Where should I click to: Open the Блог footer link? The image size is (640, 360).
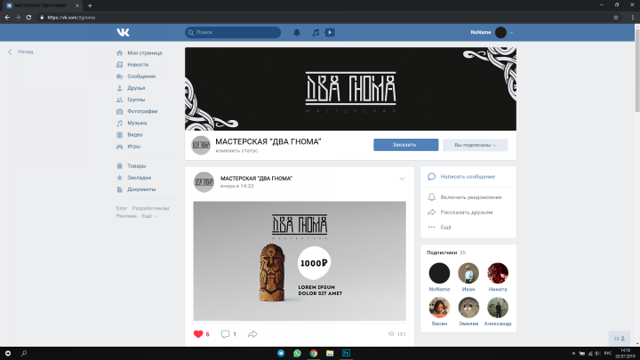[x=121, y=208]
